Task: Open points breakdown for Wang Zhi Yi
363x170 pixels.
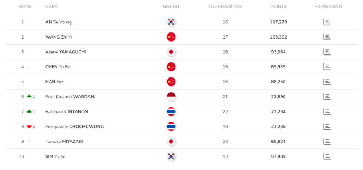Action: (327, 37)
